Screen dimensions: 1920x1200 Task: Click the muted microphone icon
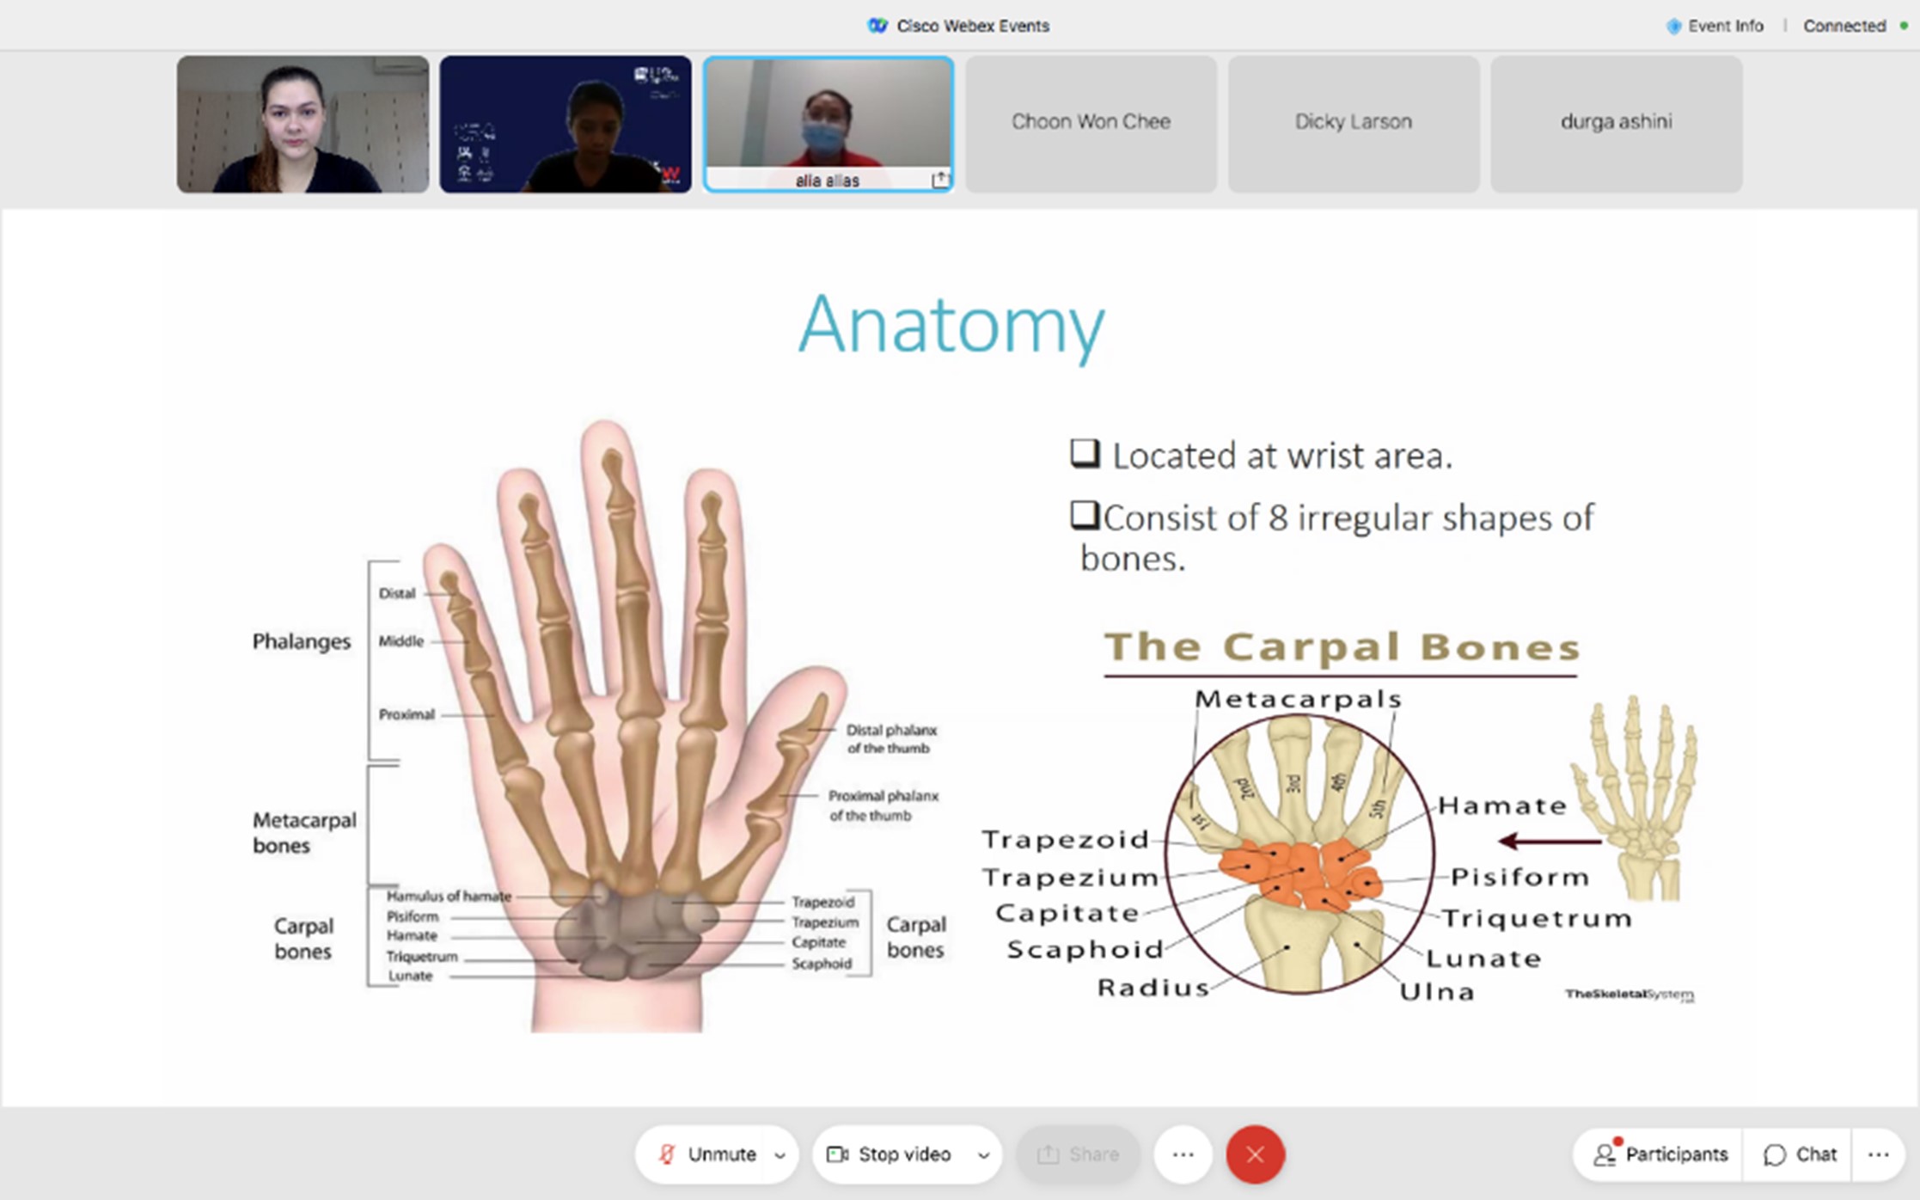pyautogui.click(x=667, y=1154)
